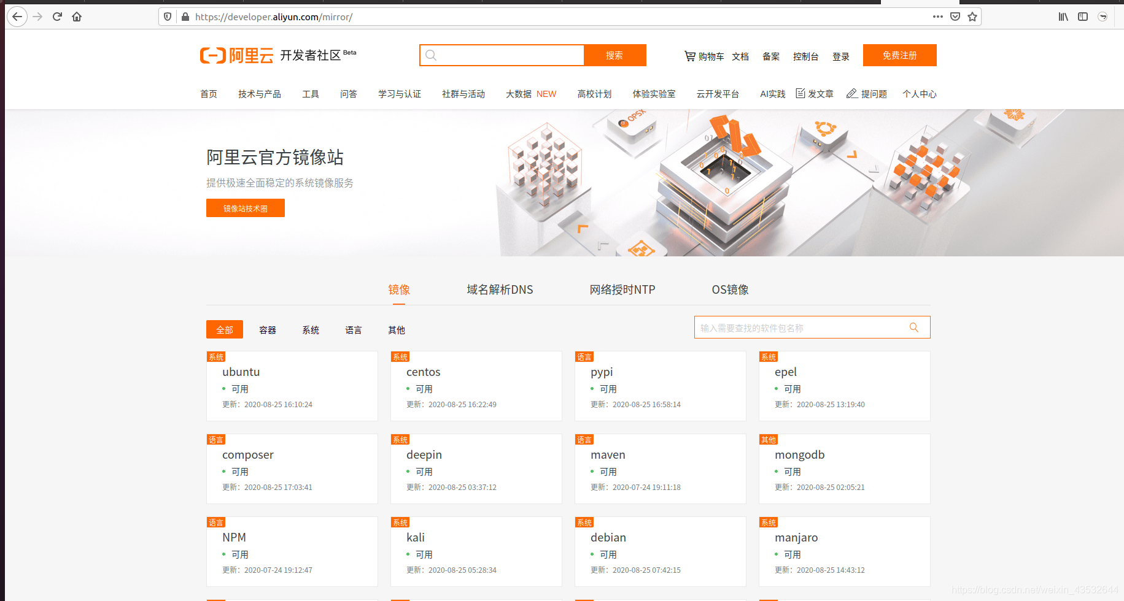This screenshot has width=1124, height=601.
Task: Click the browser Forward arrow
Action: coord(37,17)
